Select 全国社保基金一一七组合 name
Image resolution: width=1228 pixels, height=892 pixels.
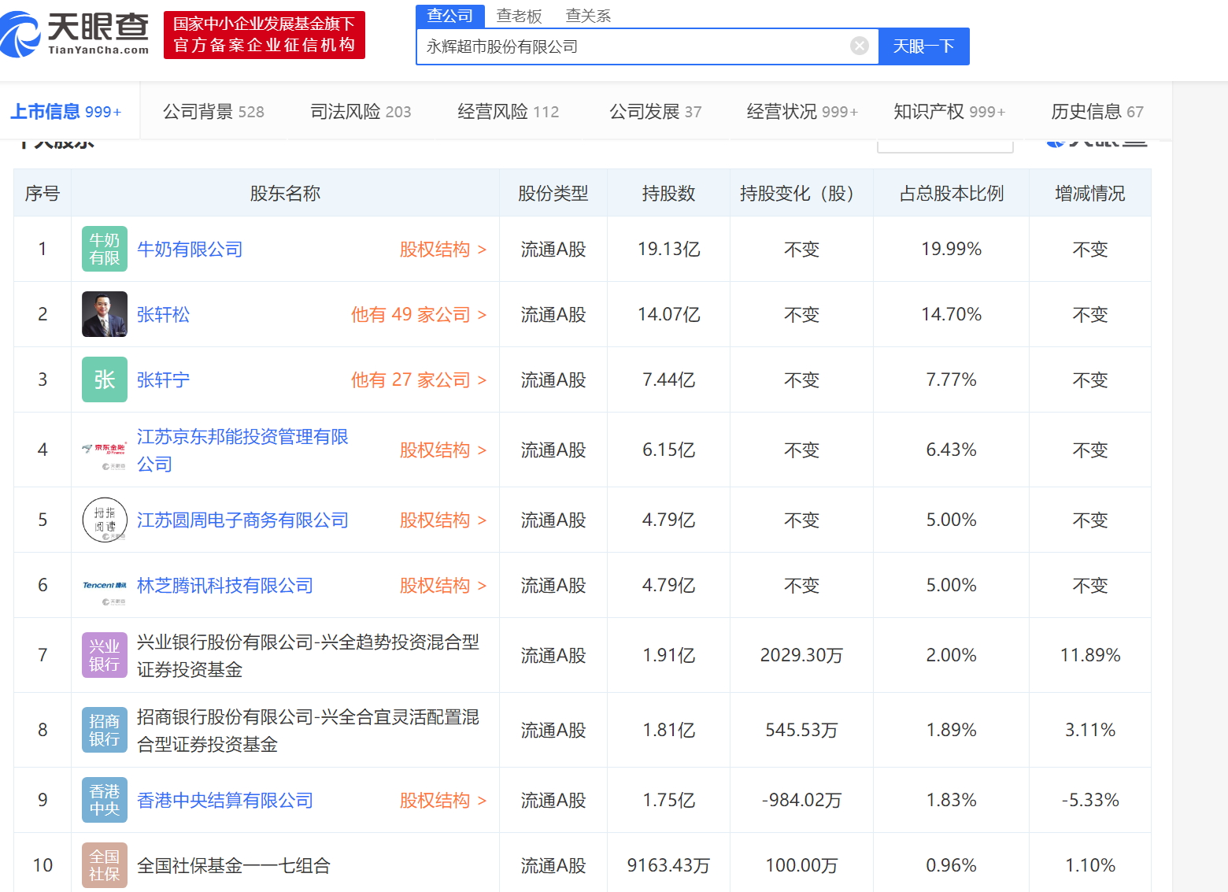coord(234,866)
